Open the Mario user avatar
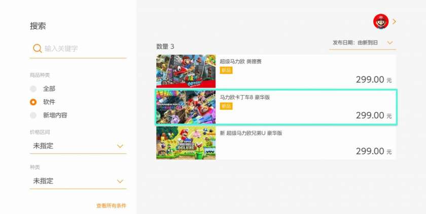This screenshot has width=426, height=214. tap(381, 21)
